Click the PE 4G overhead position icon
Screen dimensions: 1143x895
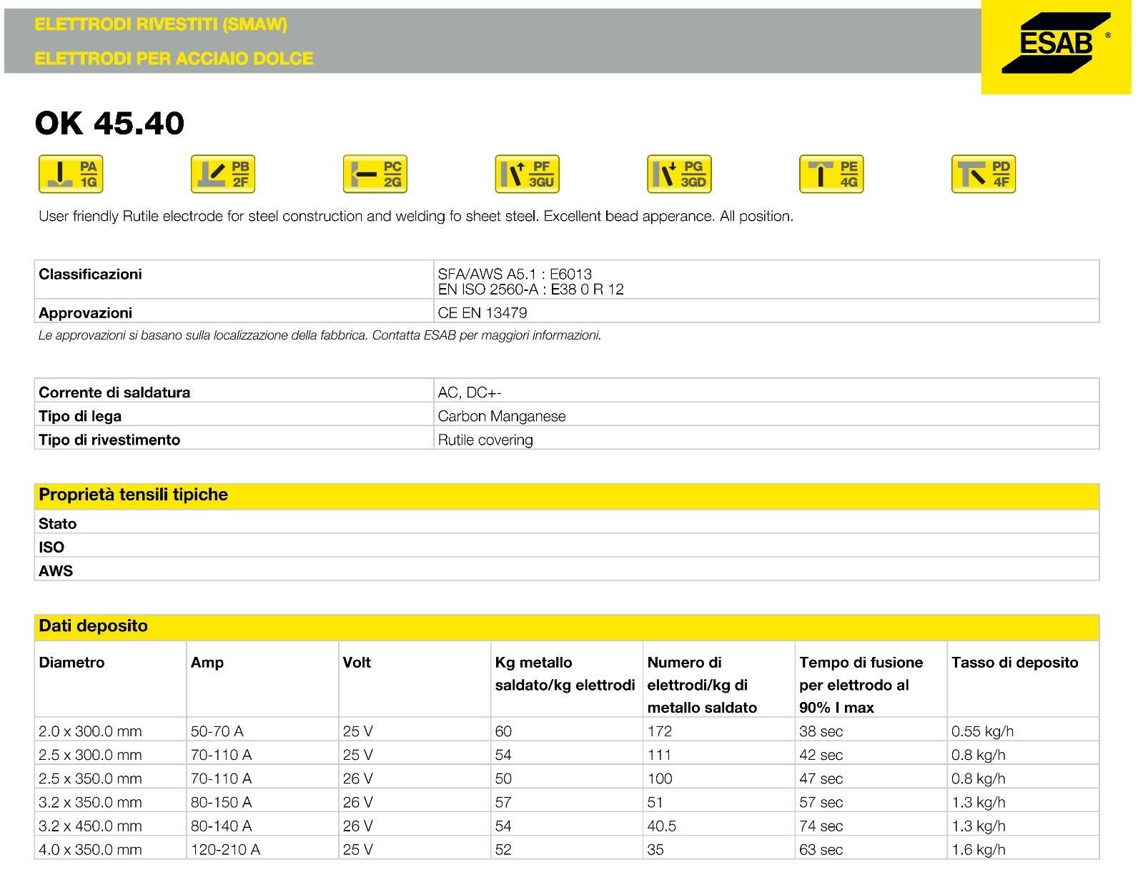(832, 174)
